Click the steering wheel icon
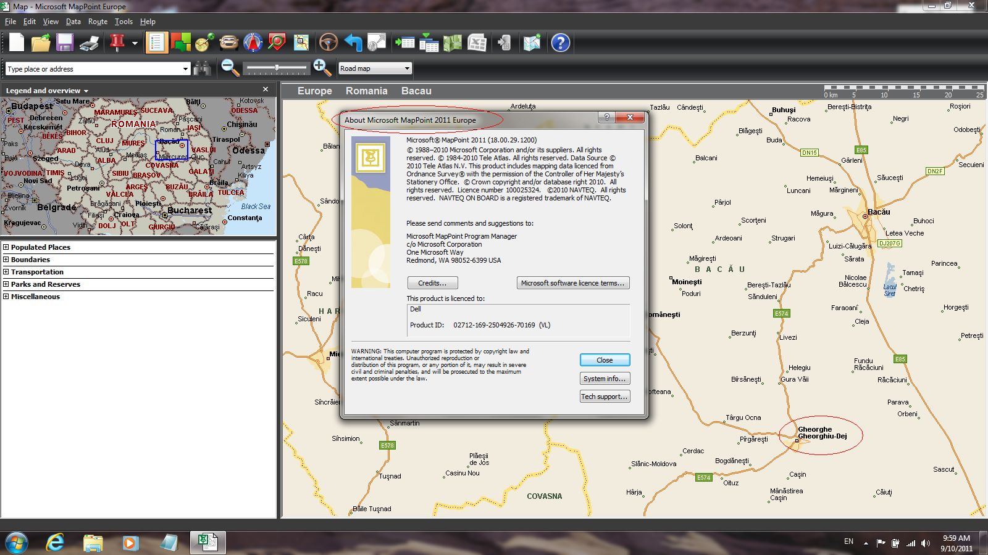The width and height of the screenshot is (988, 555). pyautogui.click(x=329, y=43)
